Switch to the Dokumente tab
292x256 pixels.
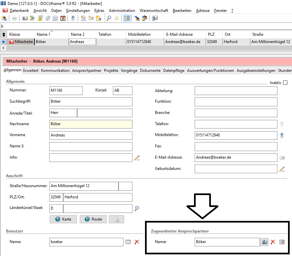pyautogui.click(x=150, y=71)
